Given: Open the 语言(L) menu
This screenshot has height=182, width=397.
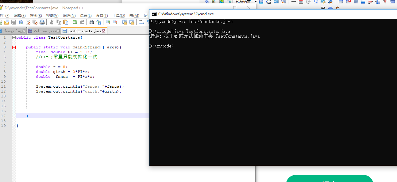Looking at the screenshot, I should click(x=86, y=16).
